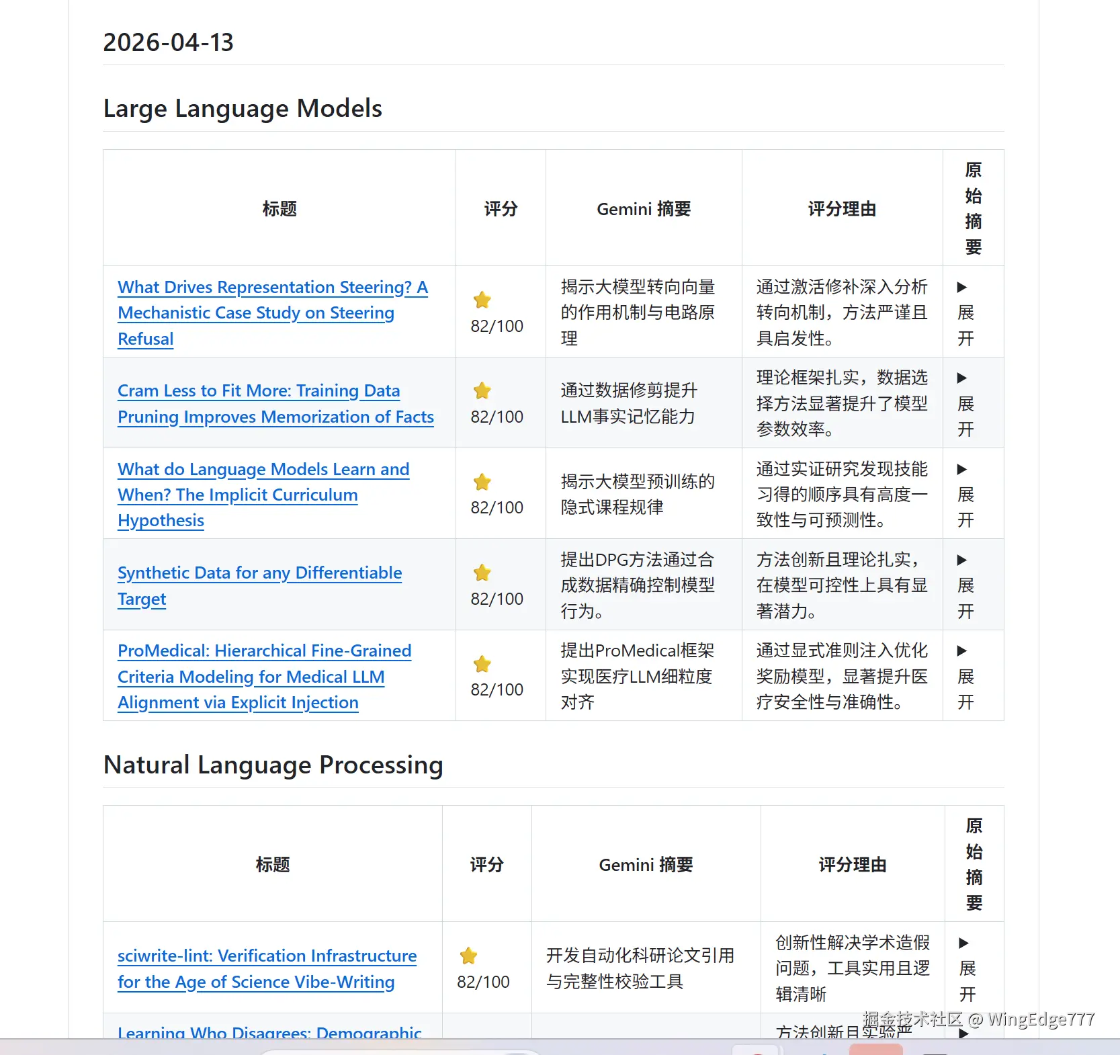
Task: Open the sciwrite-lint paper link
Action: [267, 969]
